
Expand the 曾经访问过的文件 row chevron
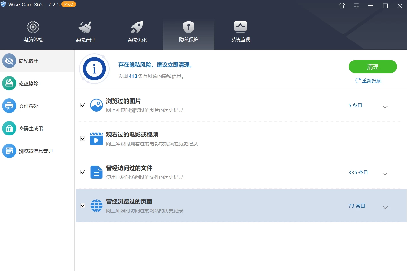pos(385,174)
